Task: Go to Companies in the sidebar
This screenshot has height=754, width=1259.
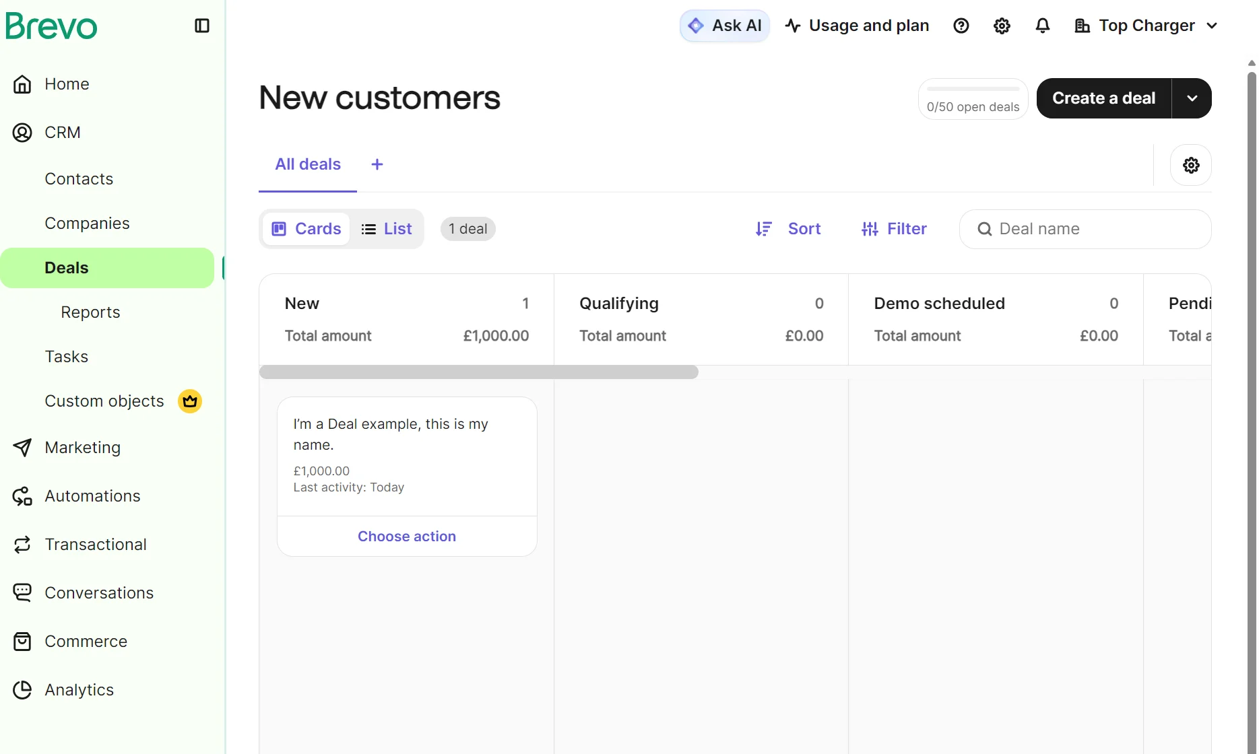Action: click(87, 224)
